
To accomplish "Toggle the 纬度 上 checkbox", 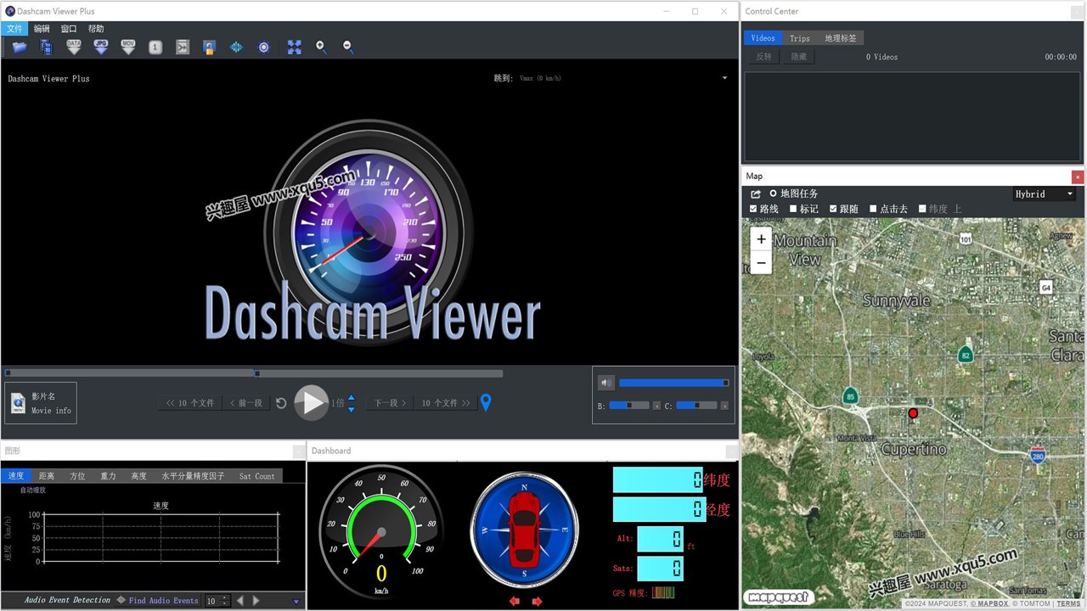I will click(922, 209).
